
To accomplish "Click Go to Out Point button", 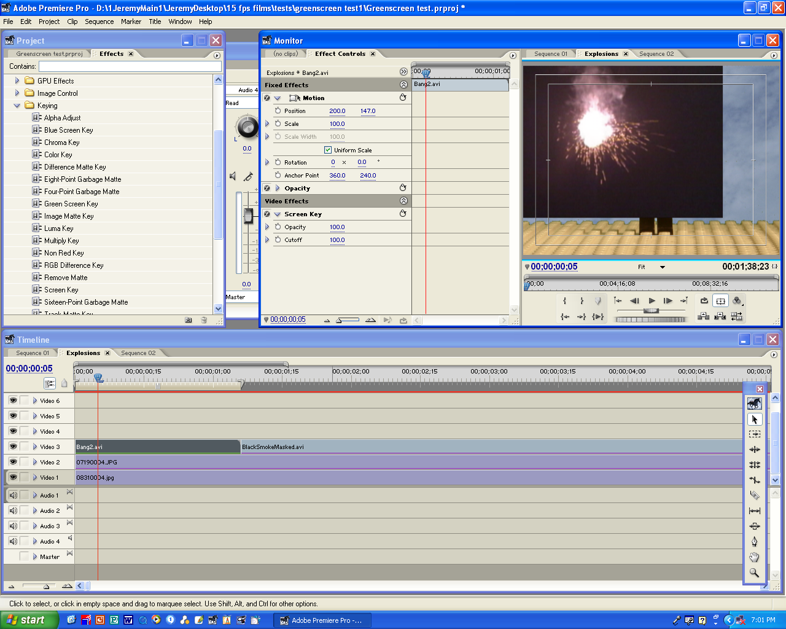I will tap(582, 317).
